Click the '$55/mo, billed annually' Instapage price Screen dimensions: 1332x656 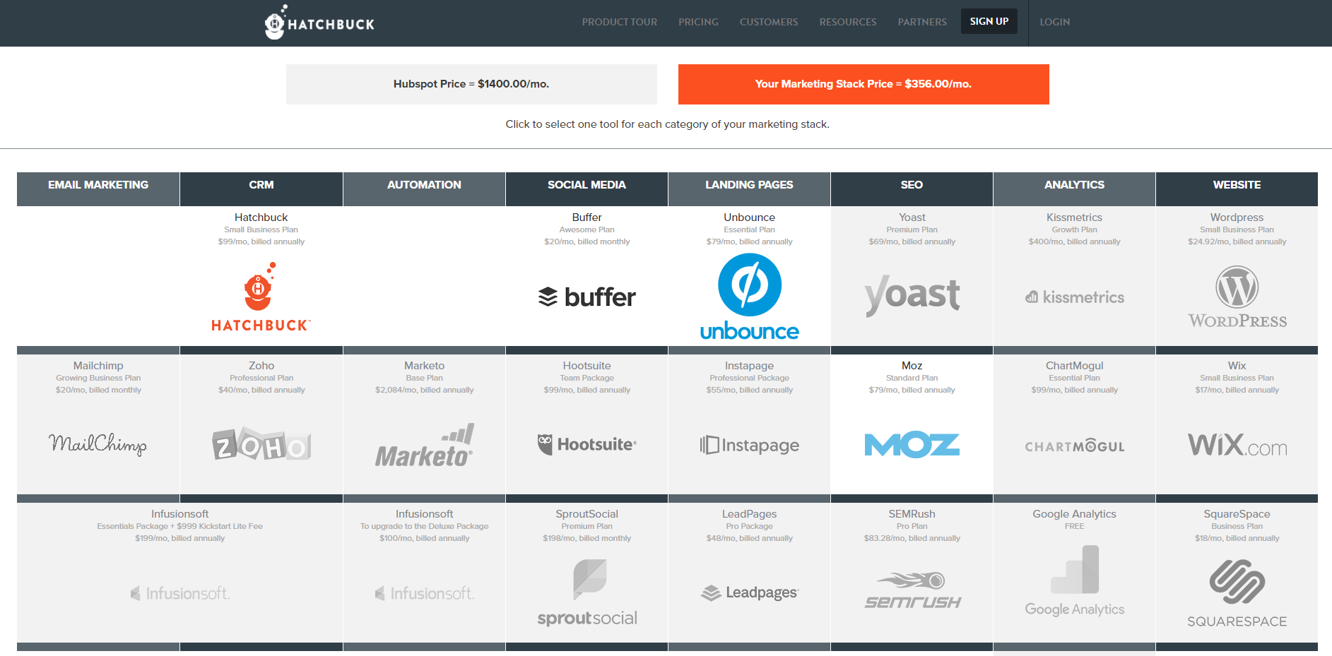[x=749, y=390]
